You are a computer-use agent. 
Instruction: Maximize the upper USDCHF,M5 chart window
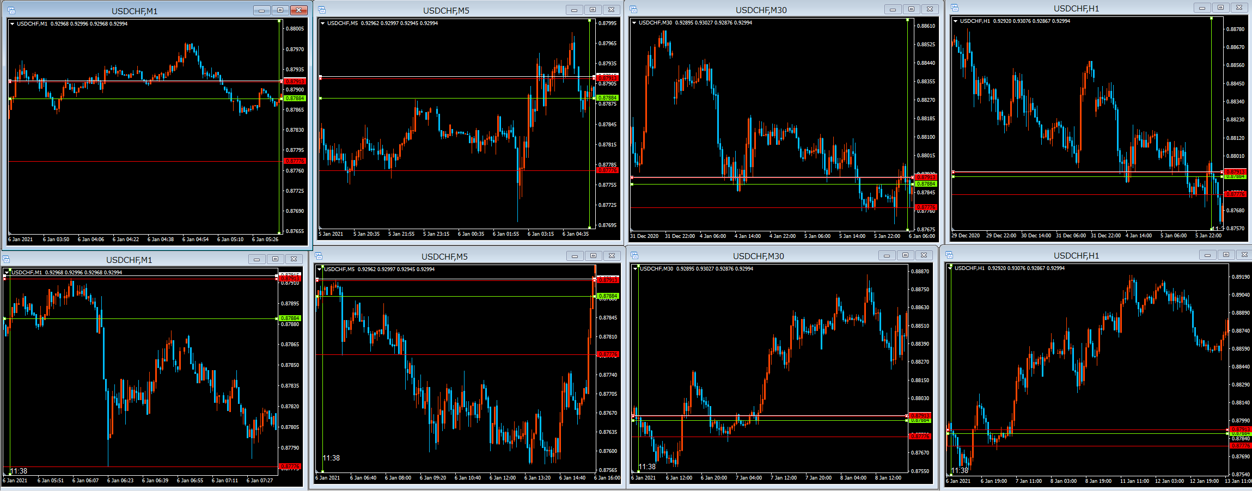click(x=593, y=10)
